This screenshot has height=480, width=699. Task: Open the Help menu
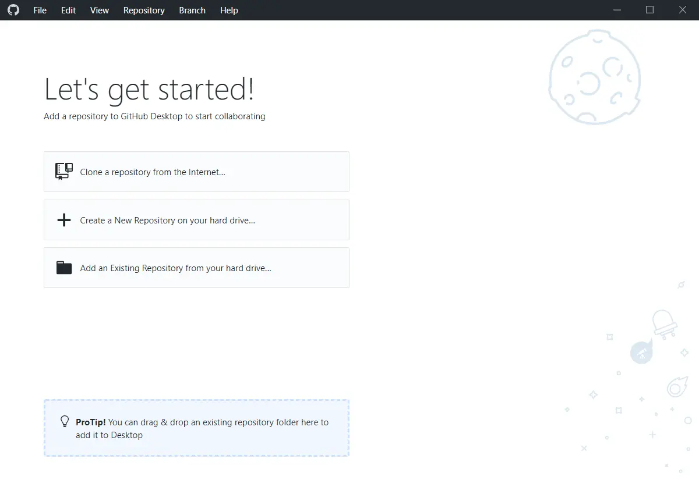click(x=229, y=10)
